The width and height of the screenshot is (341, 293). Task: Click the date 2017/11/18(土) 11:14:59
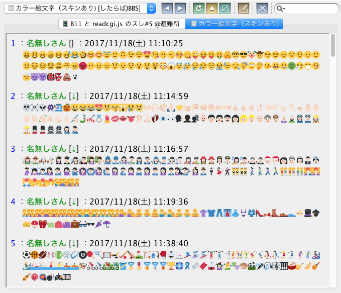(139, 96)
